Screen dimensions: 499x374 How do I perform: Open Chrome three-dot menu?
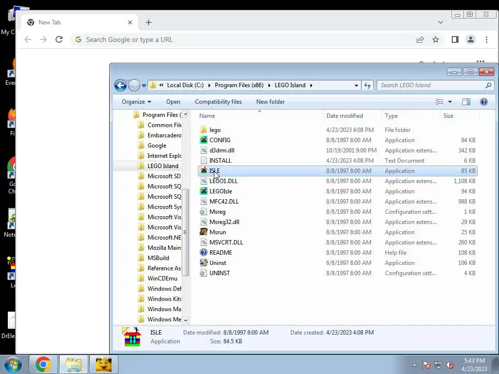click(x=486, y=39)
